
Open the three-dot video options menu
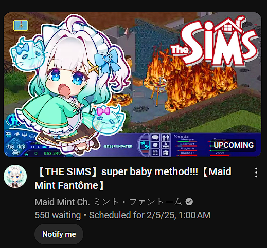(256, 173)
